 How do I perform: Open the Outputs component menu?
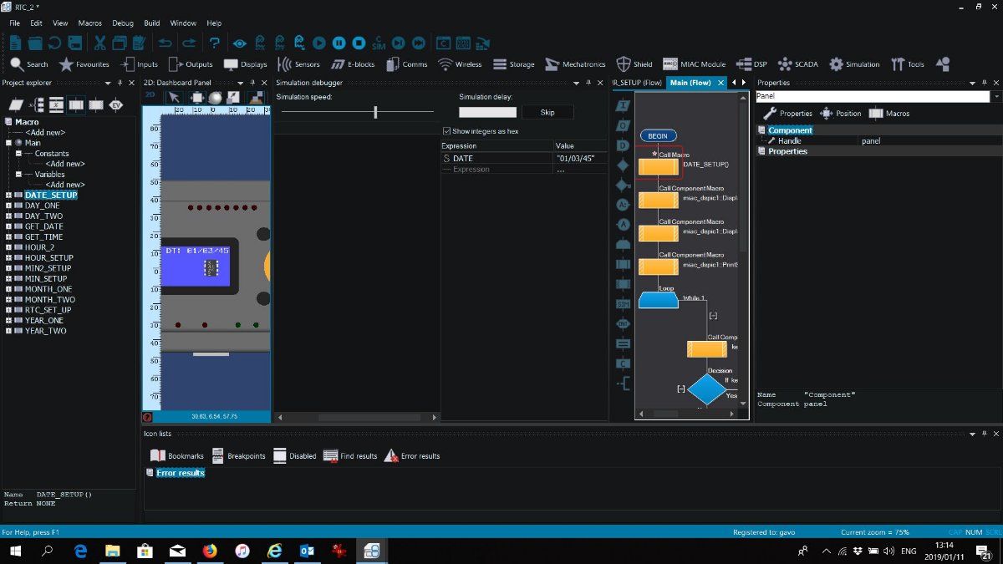click(x=190, y=64)
